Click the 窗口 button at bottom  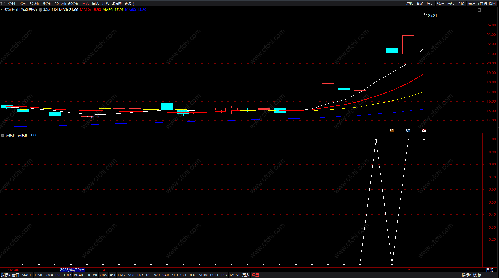[x=16, y=275]
